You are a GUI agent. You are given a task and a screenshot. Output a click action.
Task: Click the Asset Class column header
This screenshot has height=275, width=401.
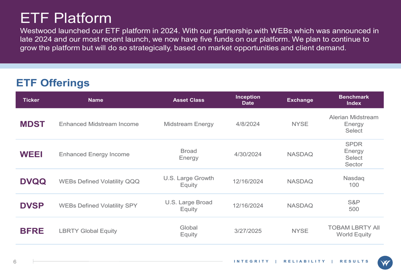[x=188, y=100]
